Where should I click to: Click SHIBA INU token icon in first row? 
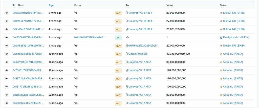(x=221, y=13)
